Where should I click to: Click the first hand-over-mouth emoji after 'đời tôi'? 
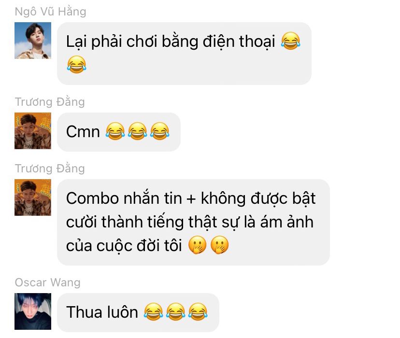click(197, 245)
